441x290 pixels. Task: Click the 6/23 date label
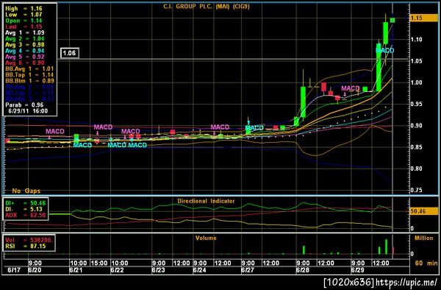click(x=158, y=270)
